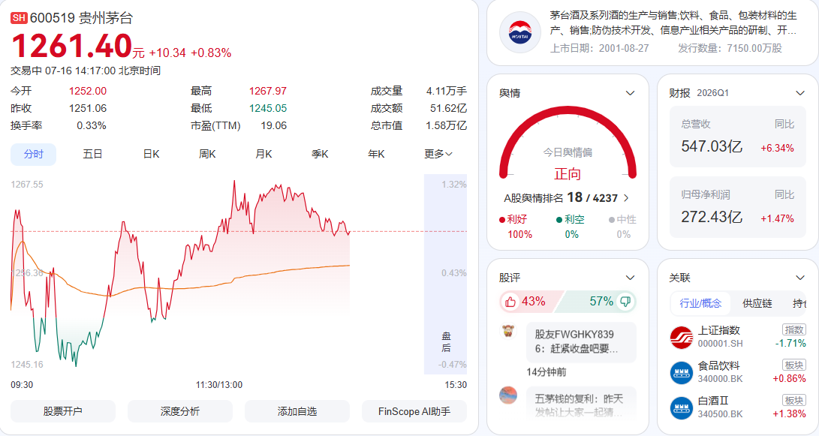Click the 43% bullish vote bar

coord(530,301)
